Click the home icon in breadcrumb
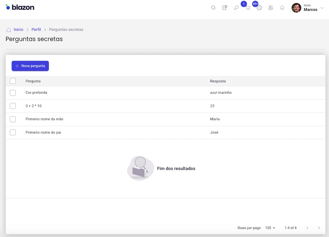The image size is (329, 237). click(x=9, y=30)
